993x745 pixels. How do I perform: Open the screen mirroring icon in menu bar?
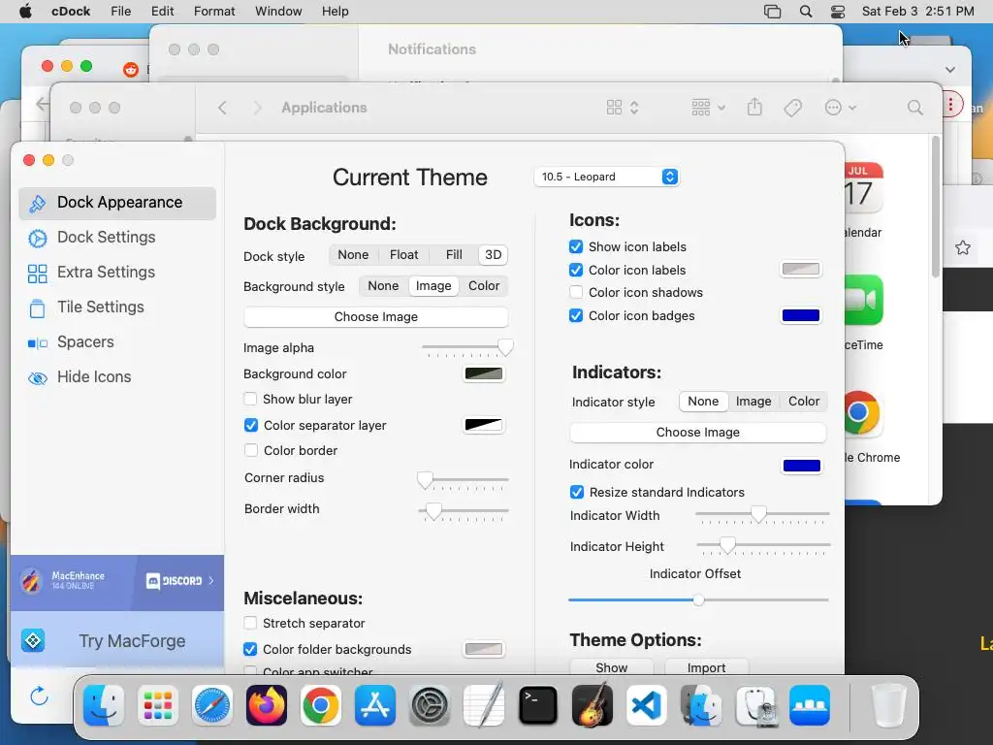[773, 12]
